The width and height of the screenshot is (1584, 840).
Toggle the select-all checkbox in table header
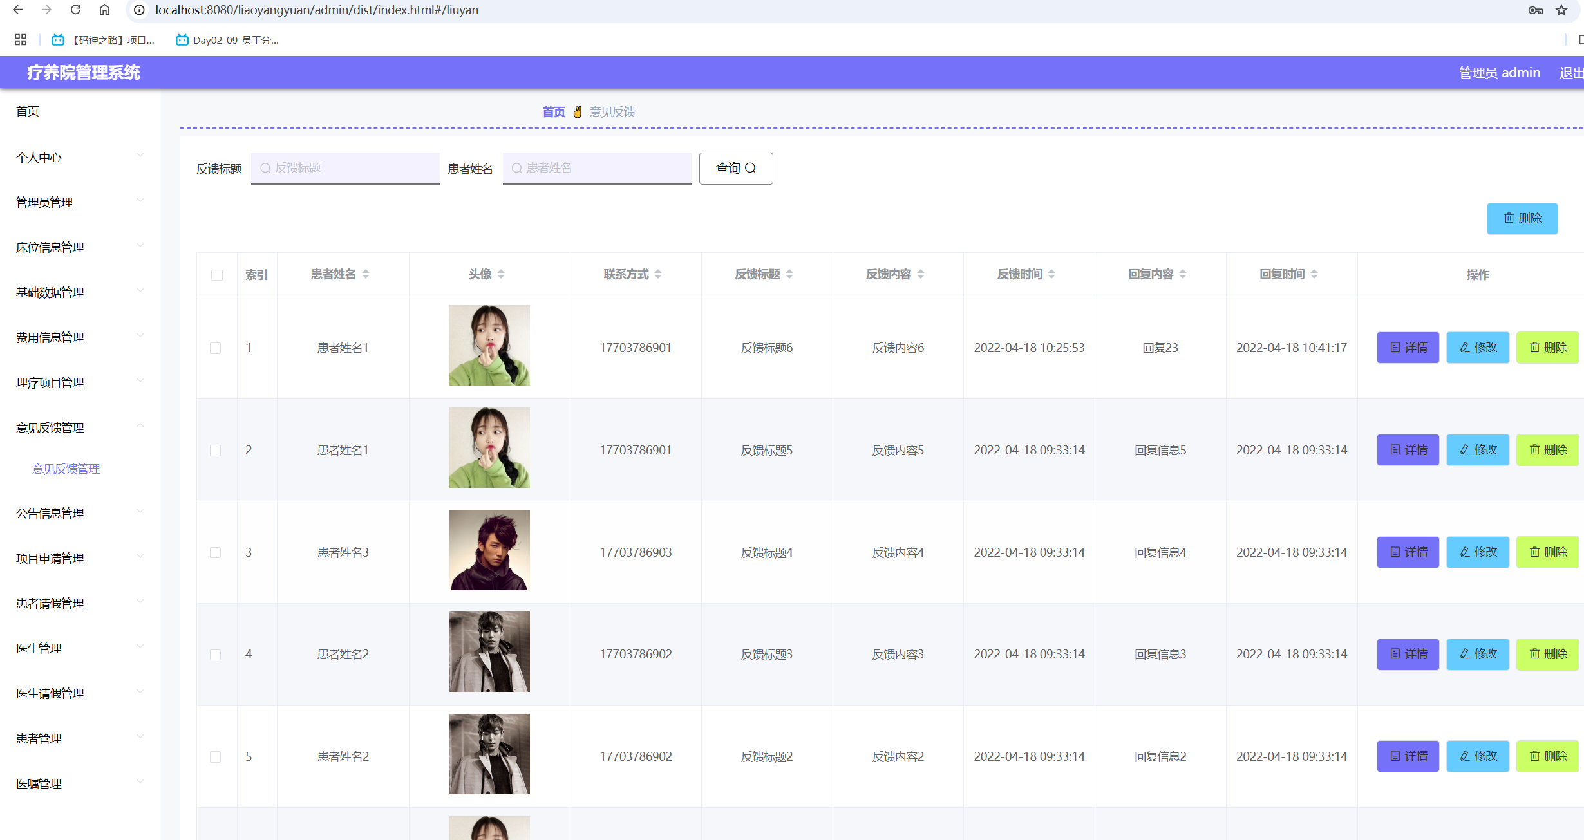pyautogui.click(x=217, y=275)
